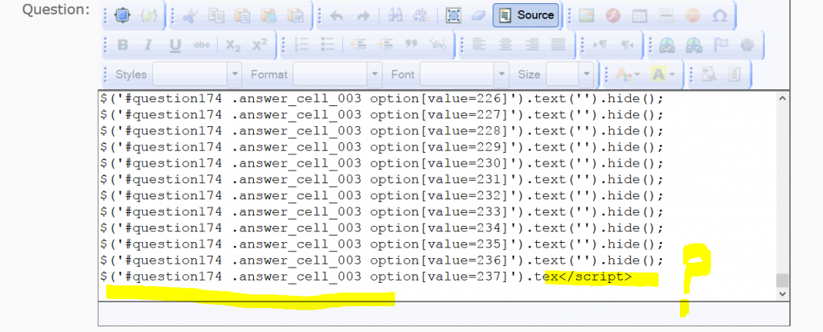Open the background color picker
823x332 pixels.
click(662, 74)
